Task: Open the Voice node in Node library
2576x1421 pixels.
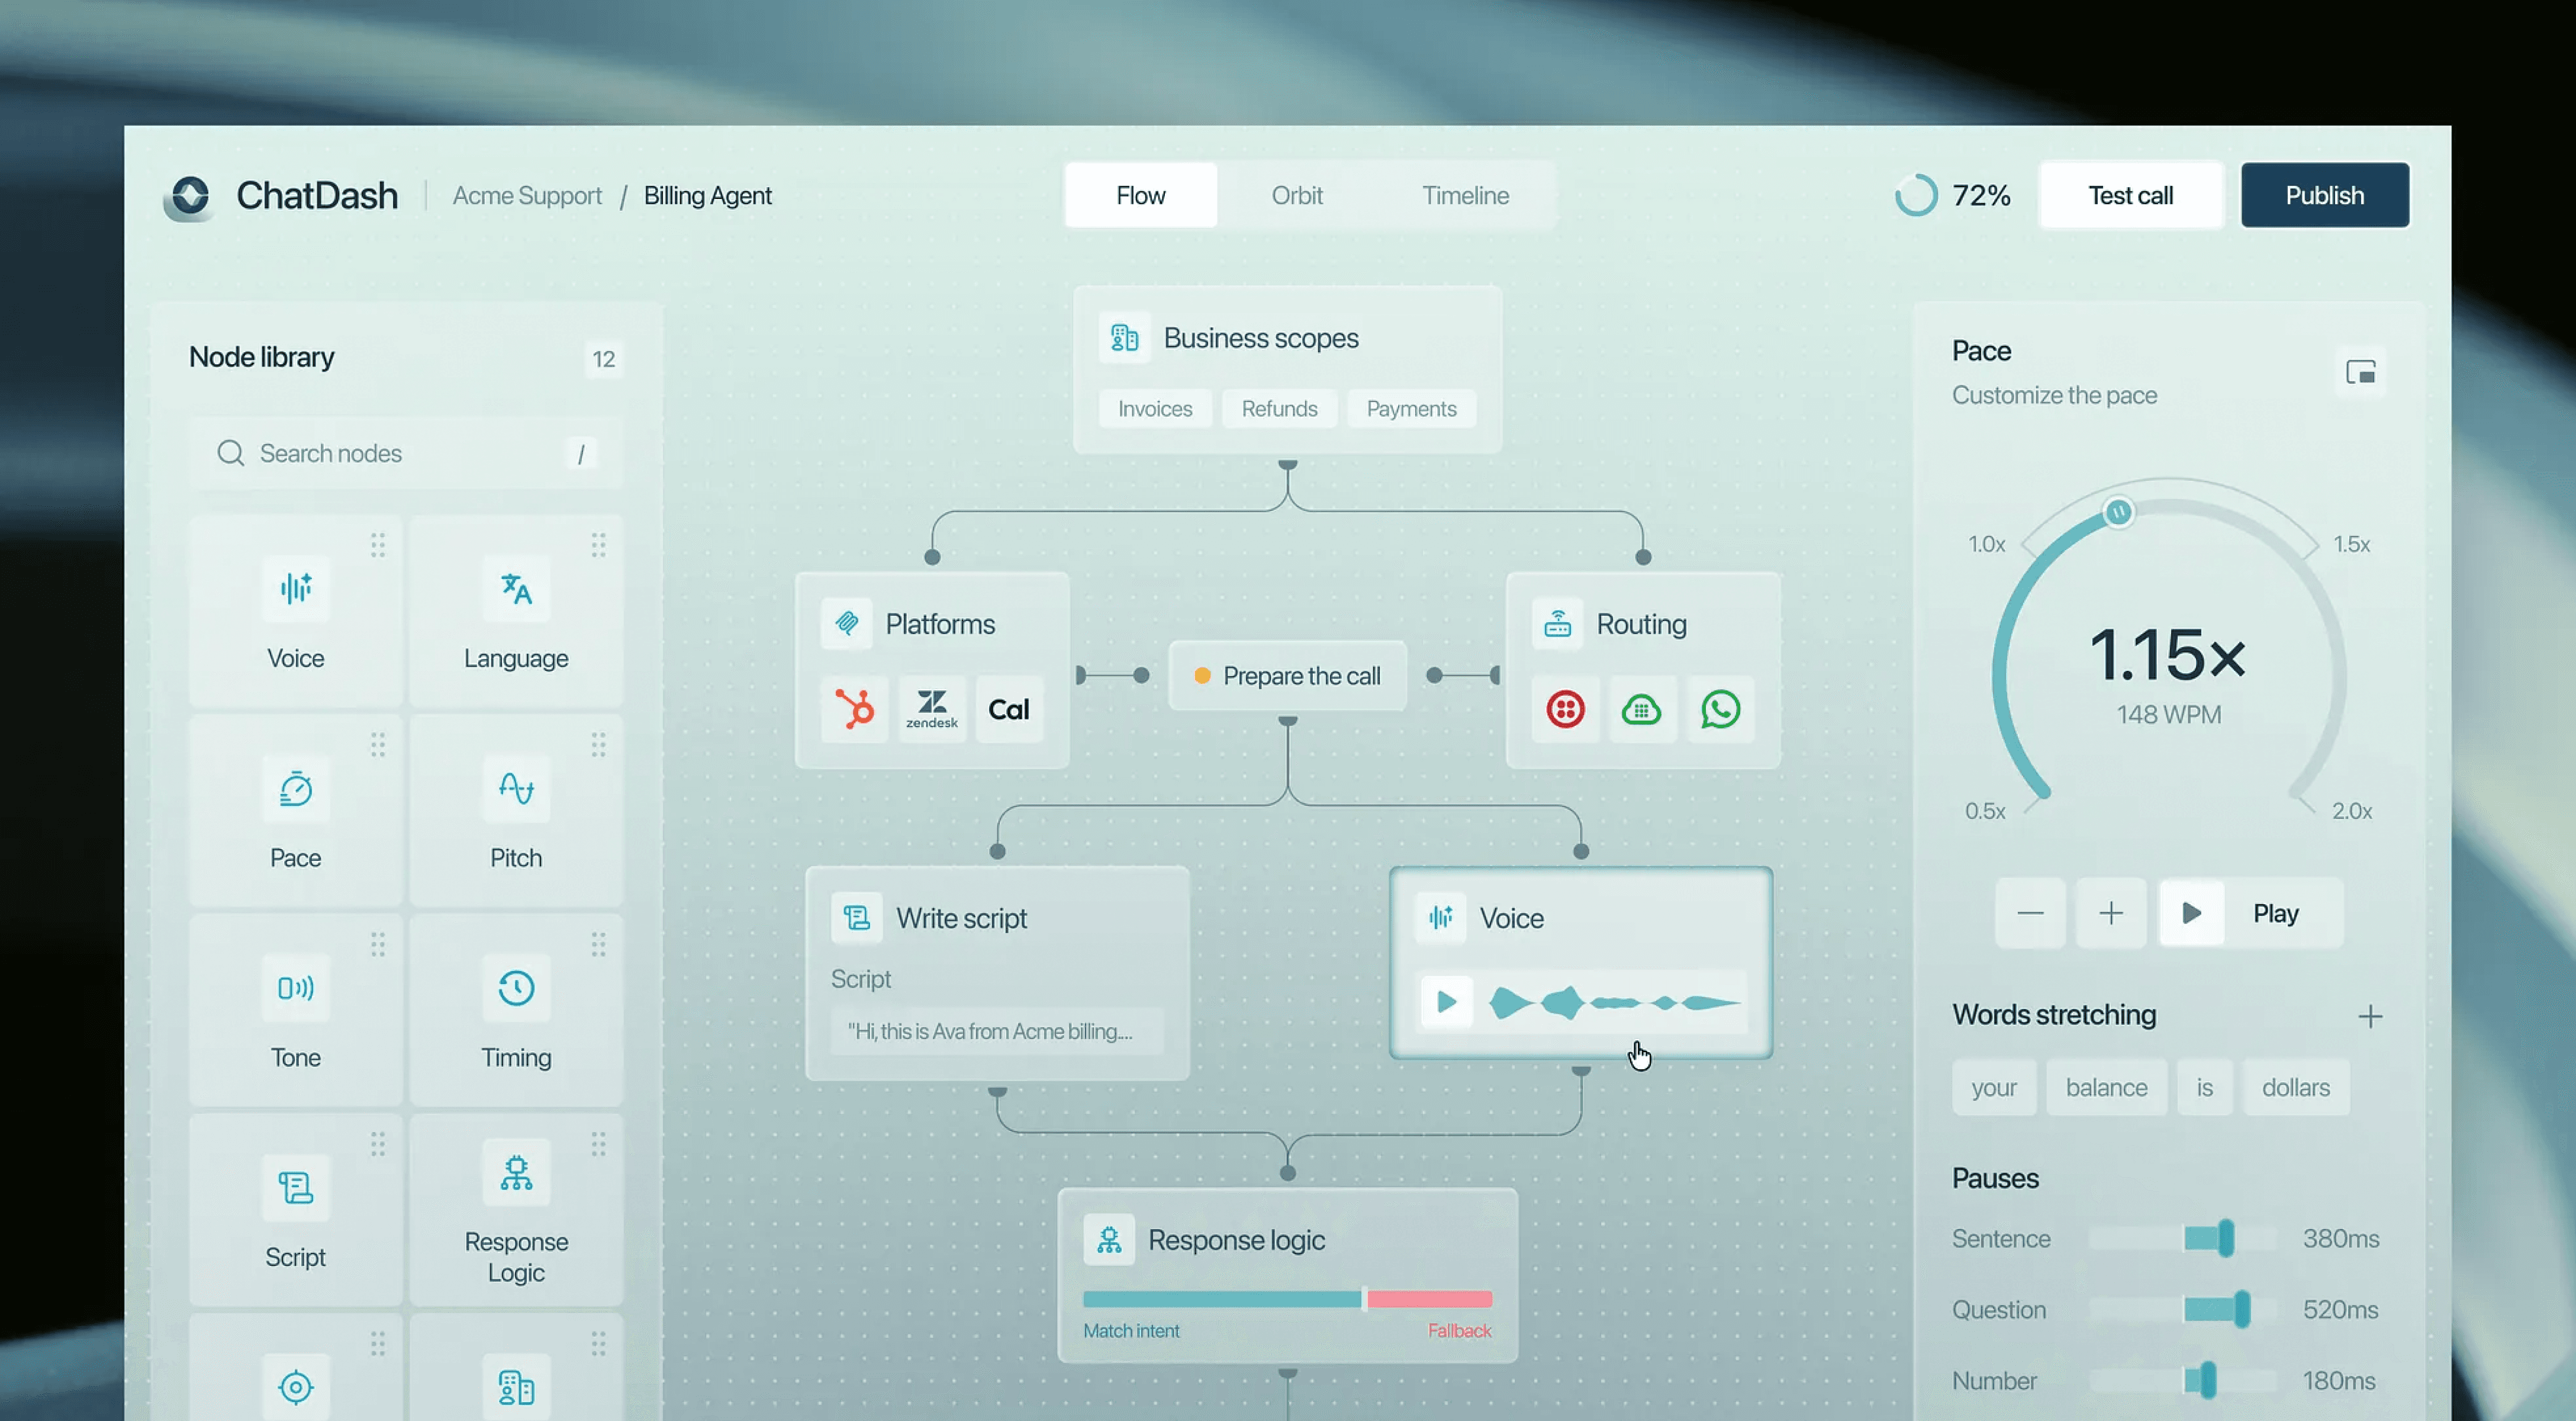Action: (x=295, y=611)
